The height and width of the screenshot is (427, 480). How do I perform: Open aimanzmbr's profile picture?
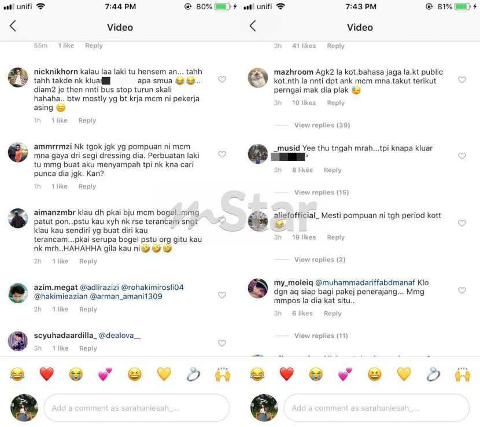tap(18, 218)
